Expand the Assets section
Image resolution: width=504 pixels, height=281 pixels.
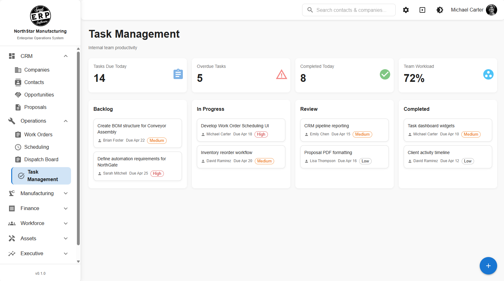[x=38, y=238]
